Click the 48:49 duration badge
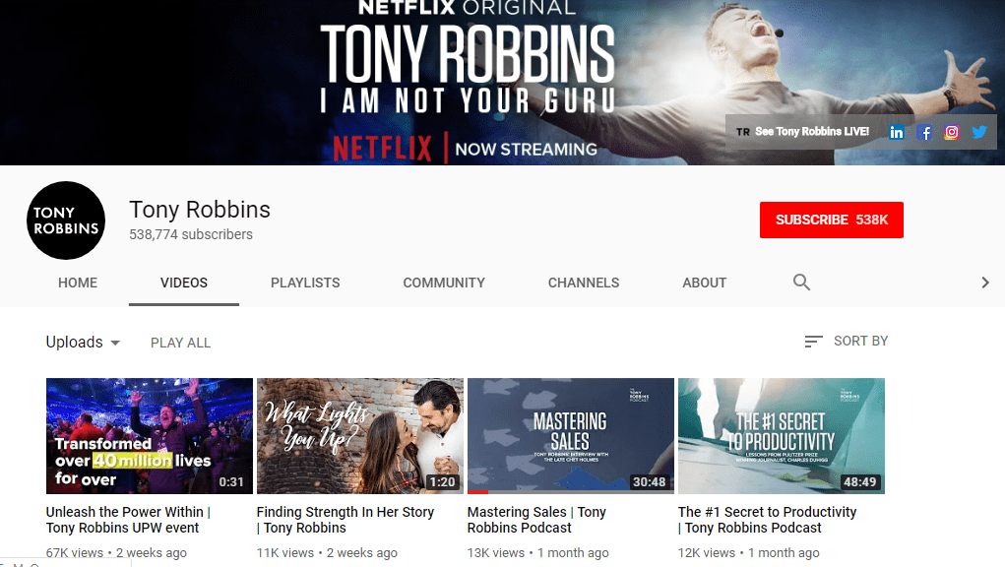Image resolution: width=1005 pixels, height=567 pixels. pyautogui.click(x=859, y=481)
